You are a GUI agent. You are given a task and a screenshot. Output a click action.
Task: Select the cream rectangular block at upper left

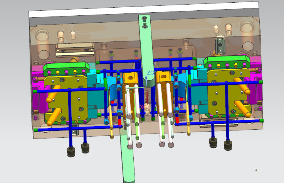point(75,49)
